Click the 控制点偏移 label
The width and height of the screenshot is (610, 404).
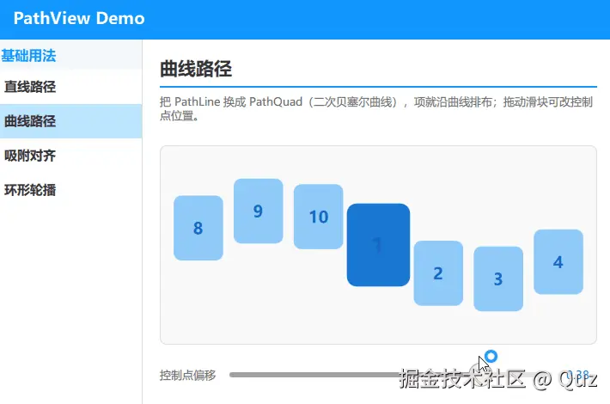[x=187, y=375]
